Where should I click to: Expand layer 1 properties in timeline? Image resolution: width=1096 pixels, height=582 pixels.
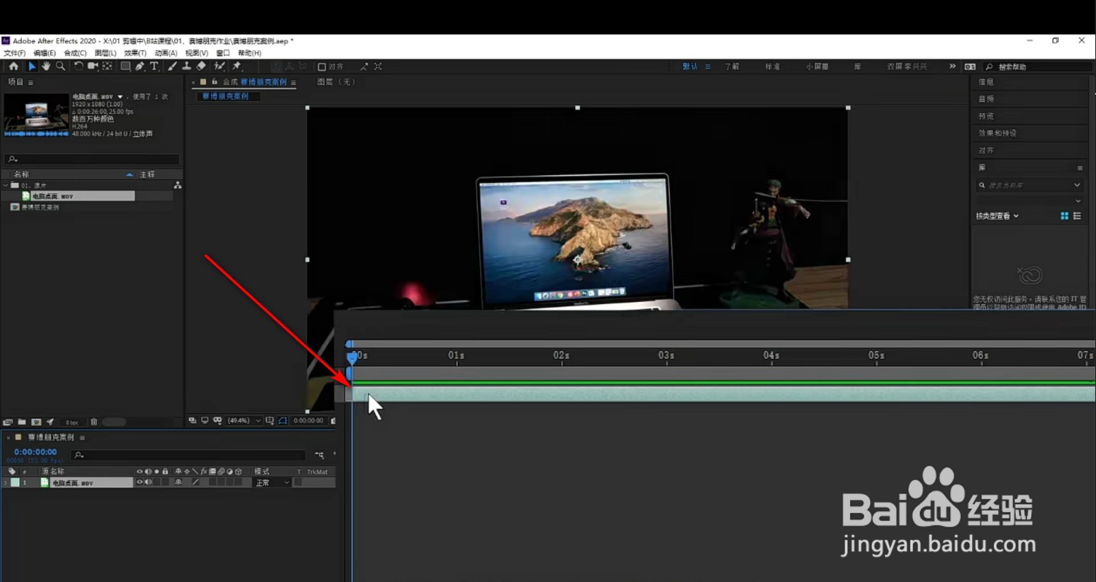6,483
